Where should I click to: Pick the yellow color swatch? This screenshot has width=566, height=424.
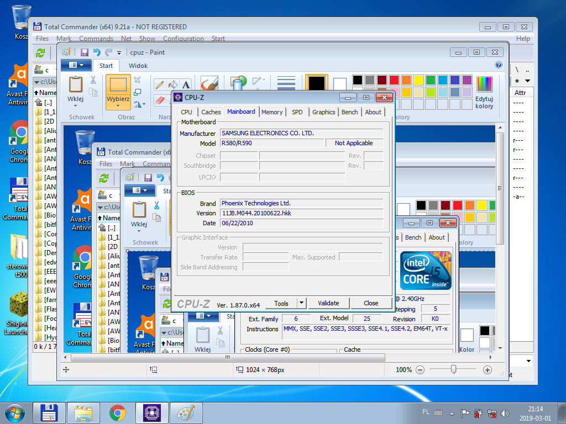click(x=418, y=79)
